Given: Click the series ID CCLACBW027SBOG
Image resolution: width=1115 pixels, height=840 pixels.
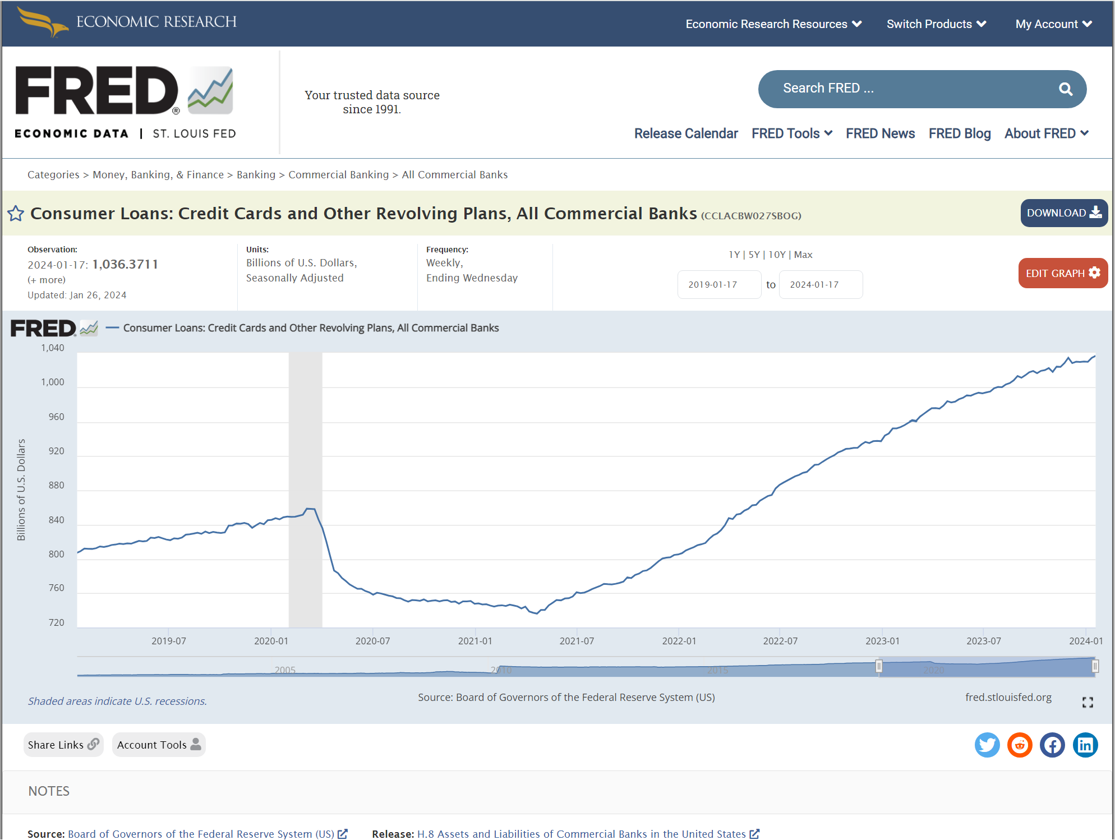Looking at the screenshot, I should point(751,216).
